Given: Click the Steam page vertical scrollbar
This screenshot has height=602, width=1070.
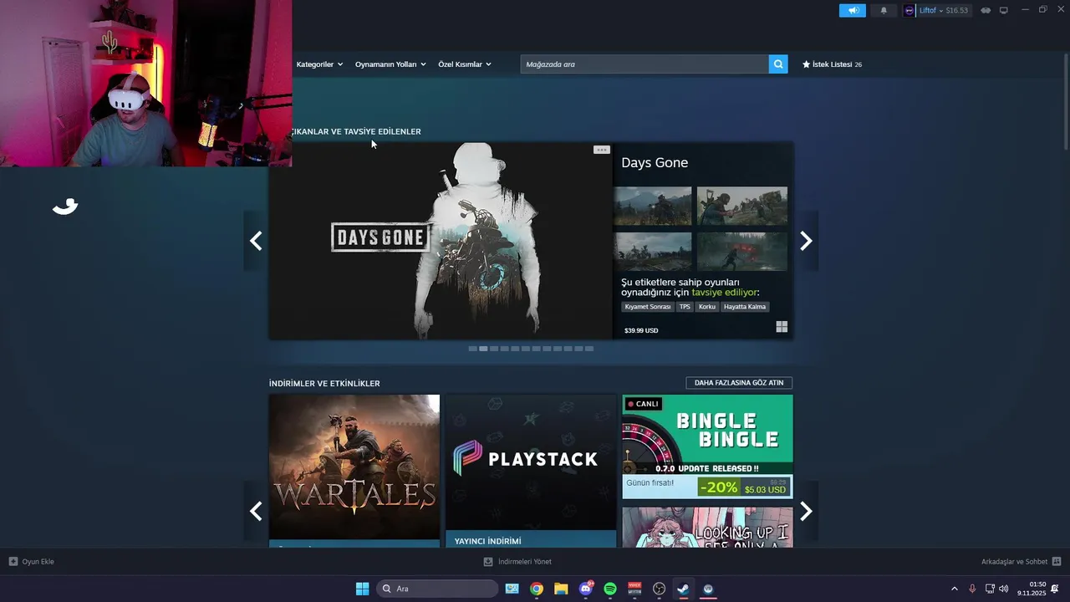Looking at the screenshot, I should point(1066,100).
